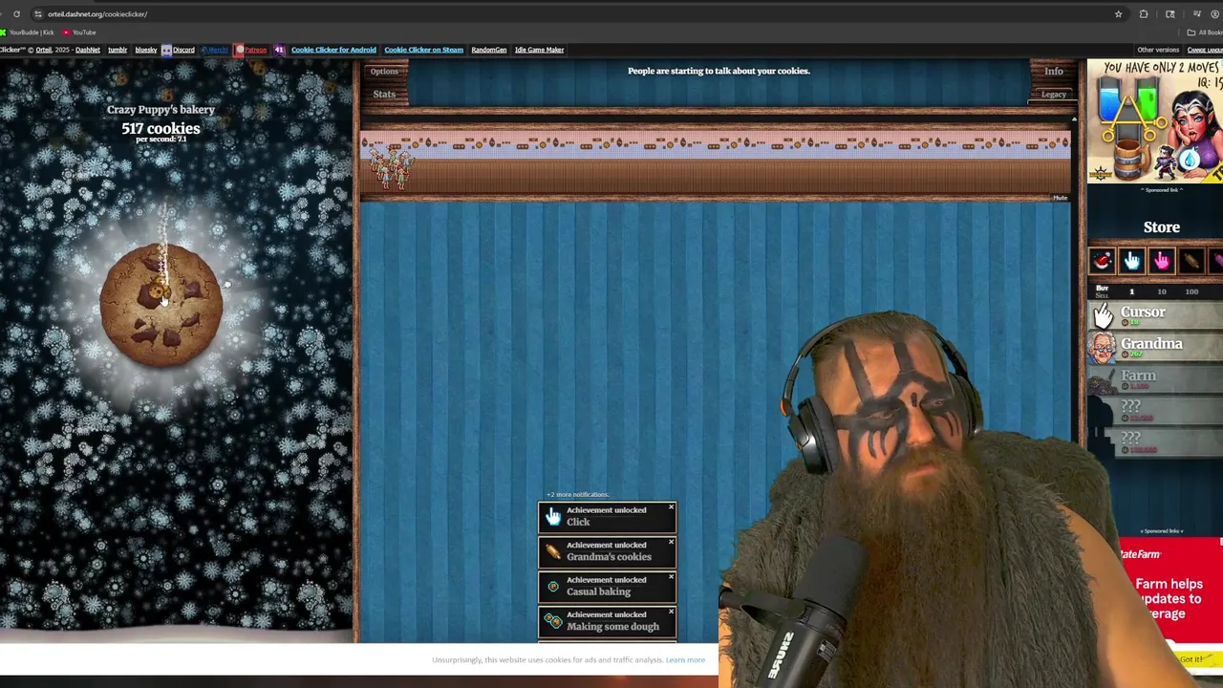Open the Casual baking achievement icon
The image size is (1223, 688).
pos(553,586)
